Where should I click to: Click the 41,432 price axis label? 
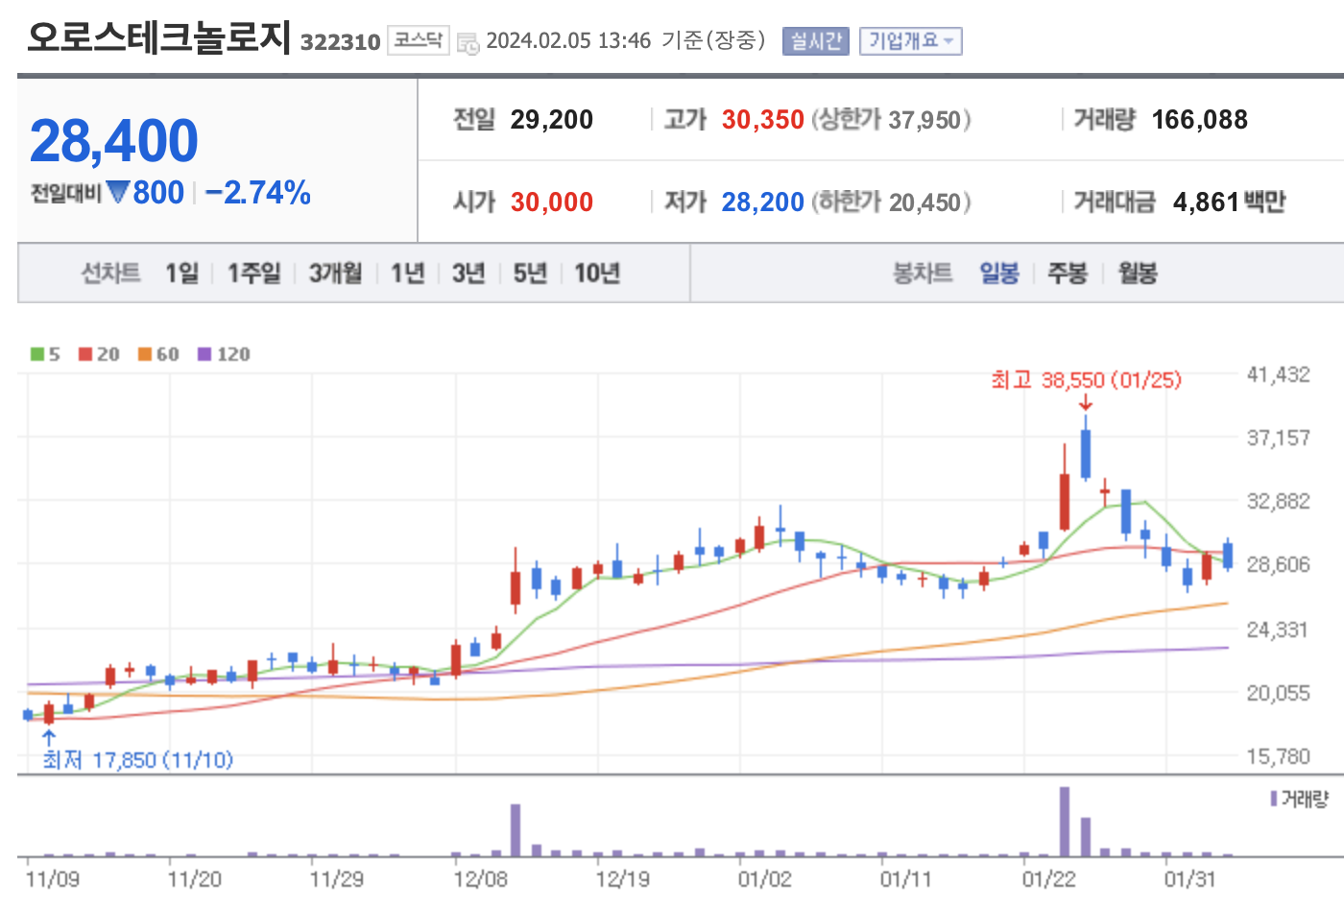(1278, 375)
